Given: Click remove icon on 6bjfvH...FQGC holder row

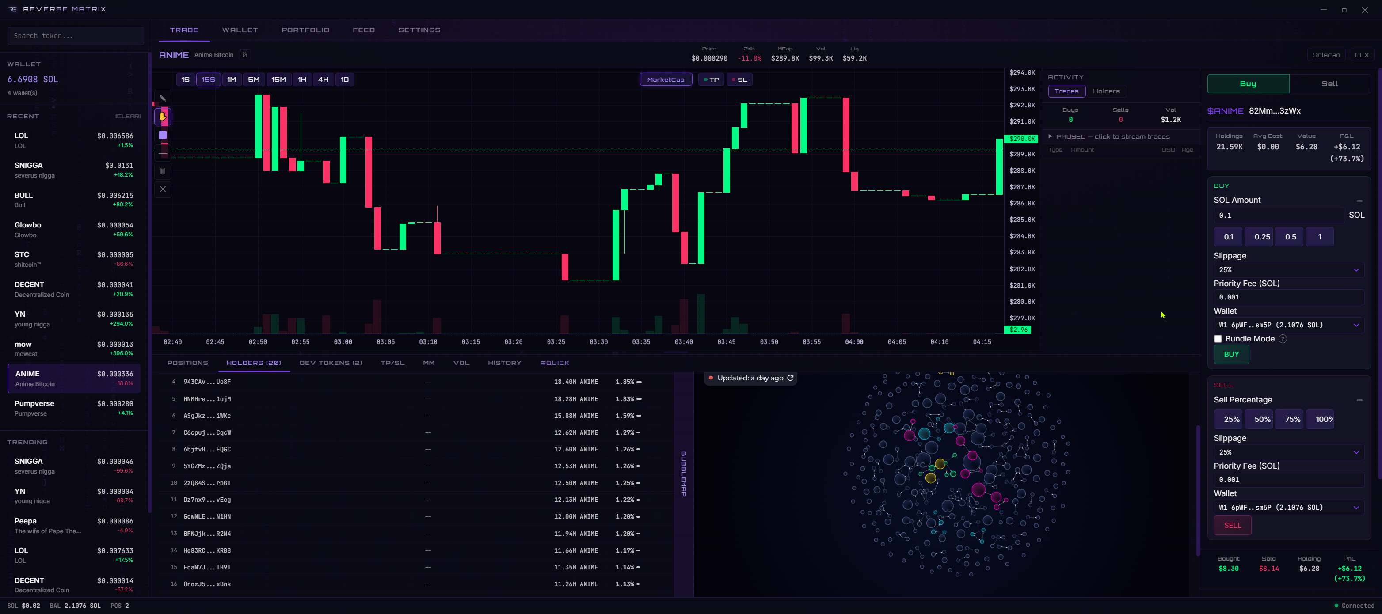Looking at the screenshot, I should 638,449.
